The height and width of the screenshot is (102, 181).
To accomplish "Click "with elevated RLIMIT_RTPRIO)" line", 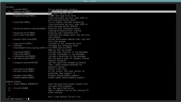I will point(63,26).
